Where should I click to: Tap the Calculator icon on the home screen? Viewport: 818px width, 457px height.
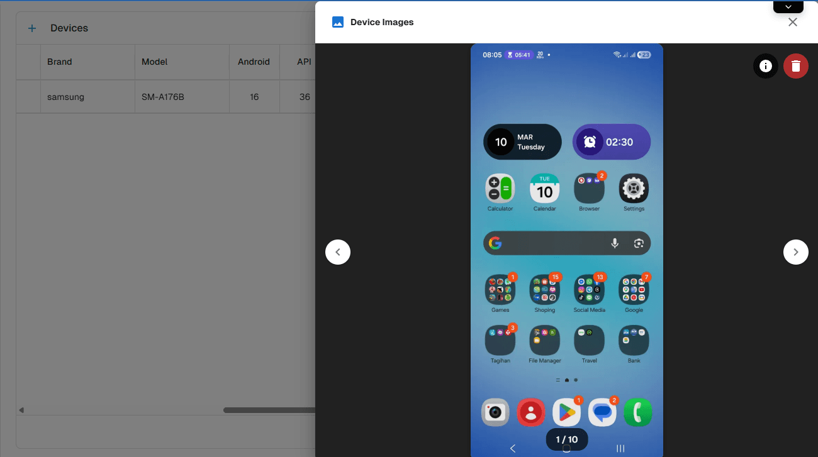coord(500,188)
